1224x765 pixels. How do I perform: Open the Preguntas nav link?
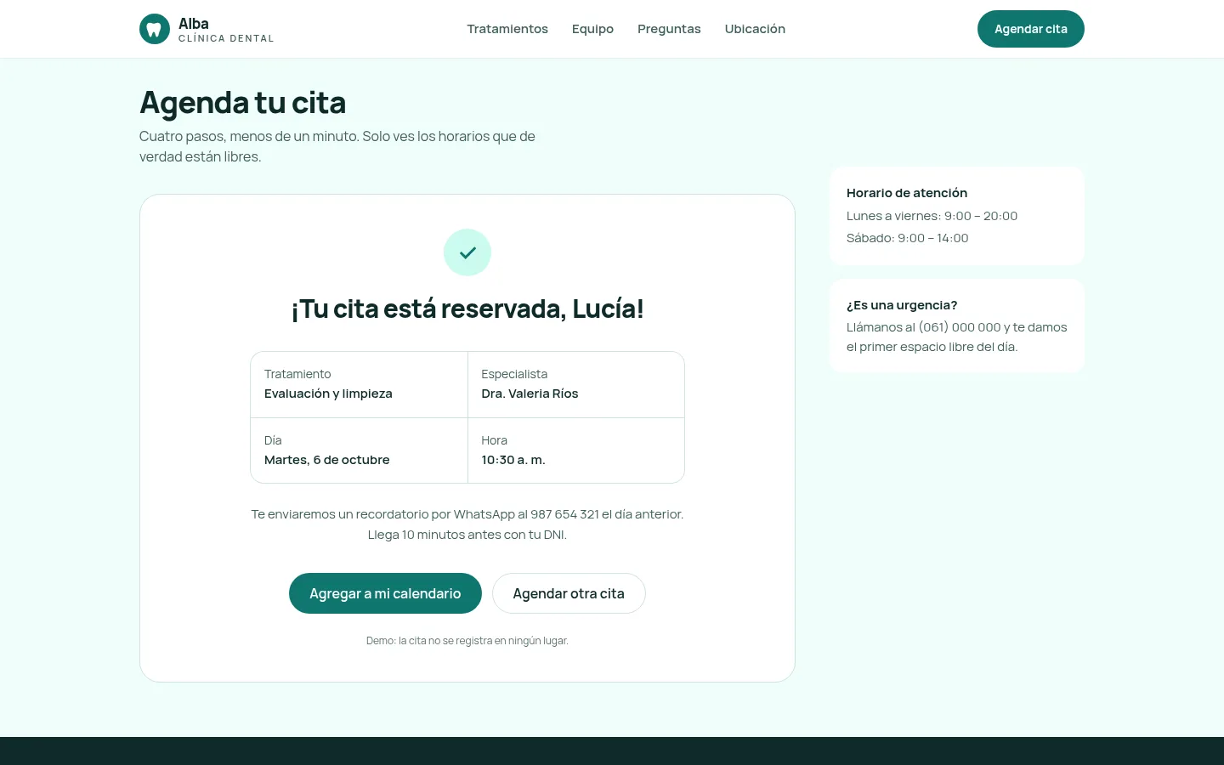coord(669,29)
